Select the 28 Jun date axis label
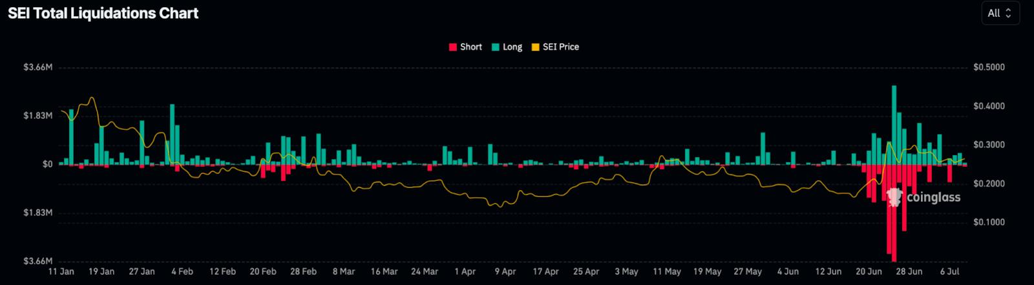Screen dimensions: 1034x285 pyautogui.click(x=909, y=271)
